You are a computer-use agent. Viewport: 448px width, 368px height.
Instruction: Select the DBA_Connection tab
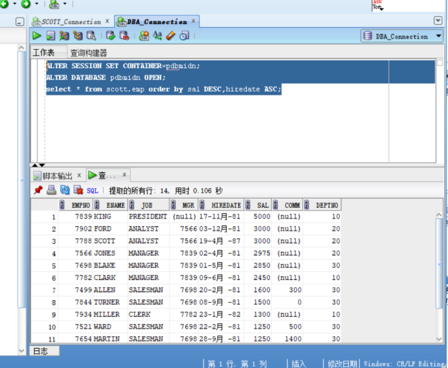[157, 22]
